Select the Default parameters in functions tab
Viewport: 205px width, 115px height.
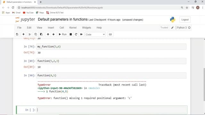[19, 2]
